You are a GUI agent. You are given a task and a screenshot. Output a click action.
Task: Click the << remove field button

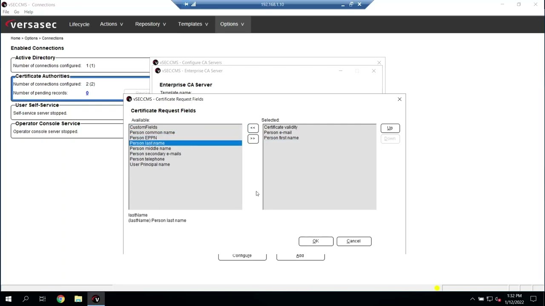pos(252,128)
